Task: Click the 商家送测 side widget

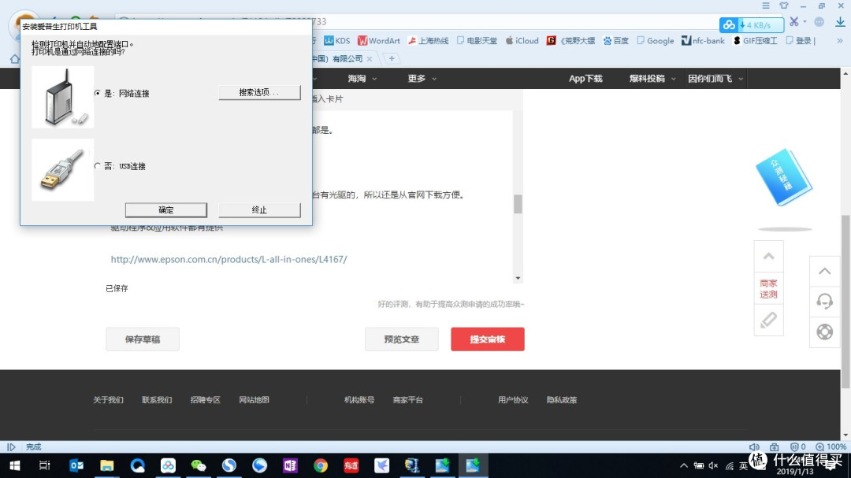Action: click(768, 289)
